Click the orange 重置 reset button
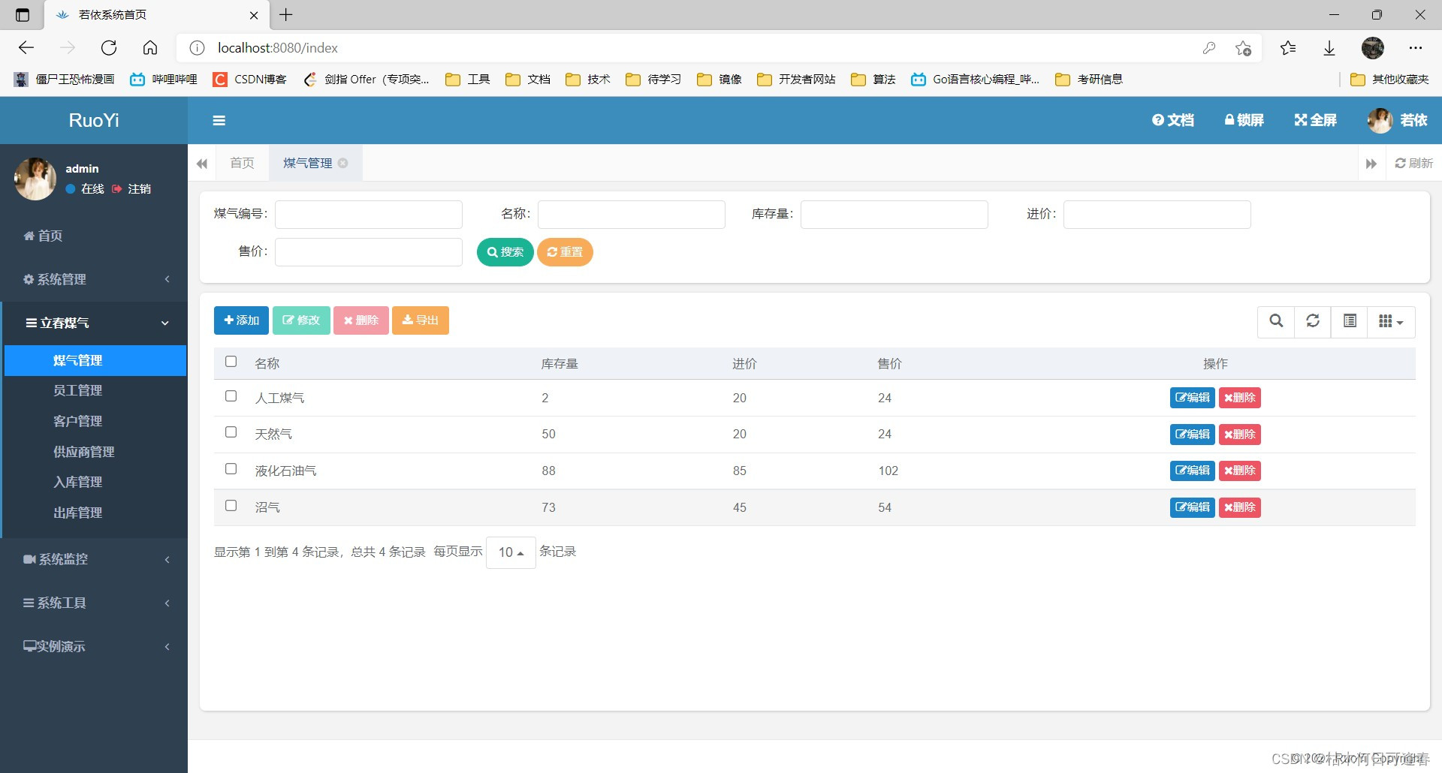Viewport: 1442px width, 773px height. (565, 252)
